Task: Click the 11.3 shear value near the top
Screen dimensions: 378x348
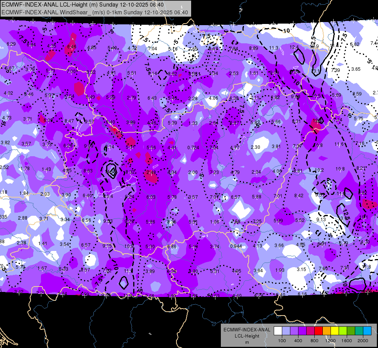Action: pyautogui.click(x=274, y=48)
